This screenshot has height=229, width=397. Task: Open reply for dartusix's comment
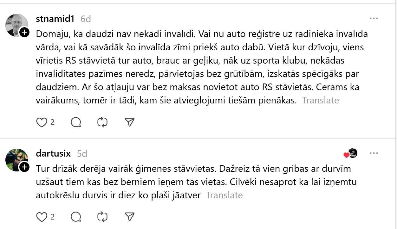click(x=76, y=217)
